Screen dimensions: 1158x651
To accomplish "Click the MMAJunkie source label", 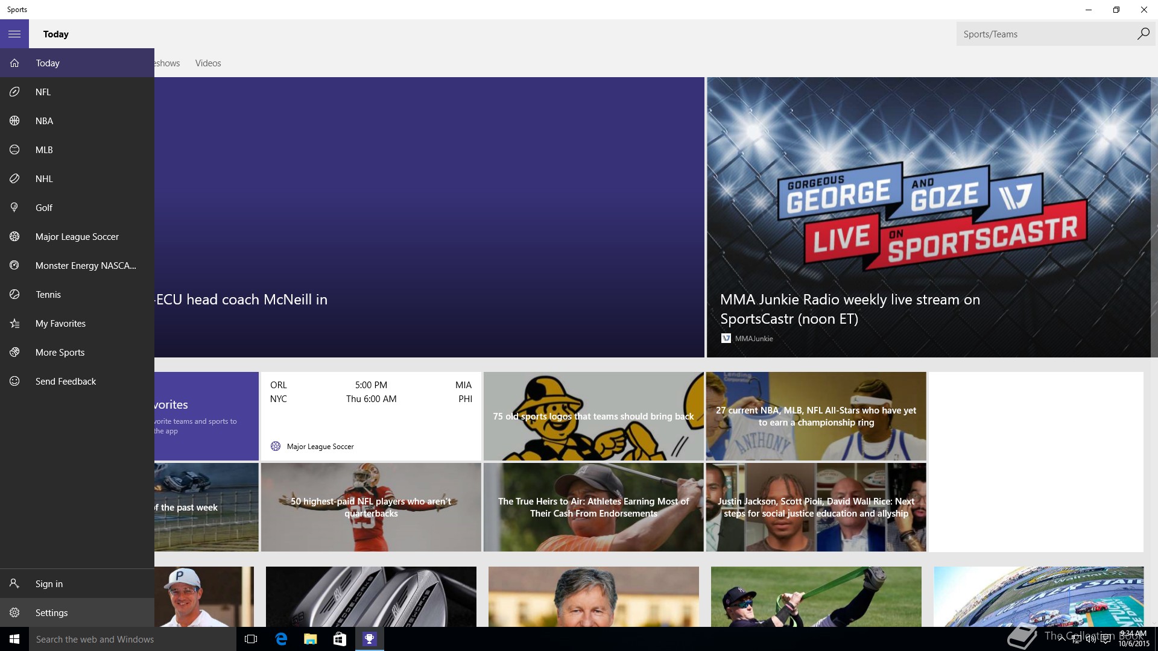I will tap(754, 338).
